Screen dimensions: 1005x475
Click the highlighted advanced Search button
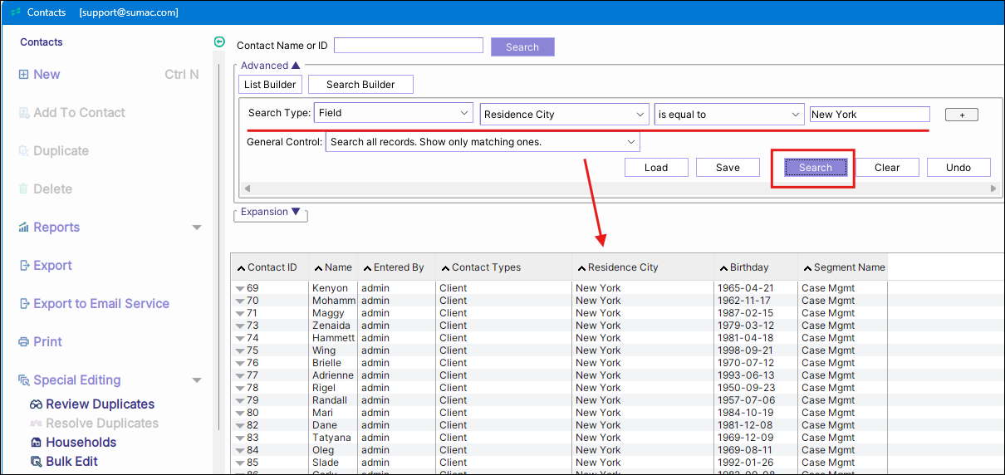(x=815, y=168)
